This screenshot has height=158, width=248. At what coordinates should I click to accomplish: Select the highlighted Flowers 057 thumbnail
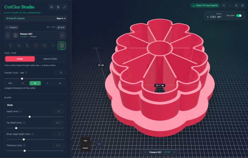(x=62, y=46)
